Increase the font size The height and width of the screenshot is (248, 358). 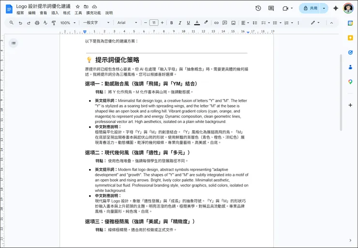[x=162, y=23]
